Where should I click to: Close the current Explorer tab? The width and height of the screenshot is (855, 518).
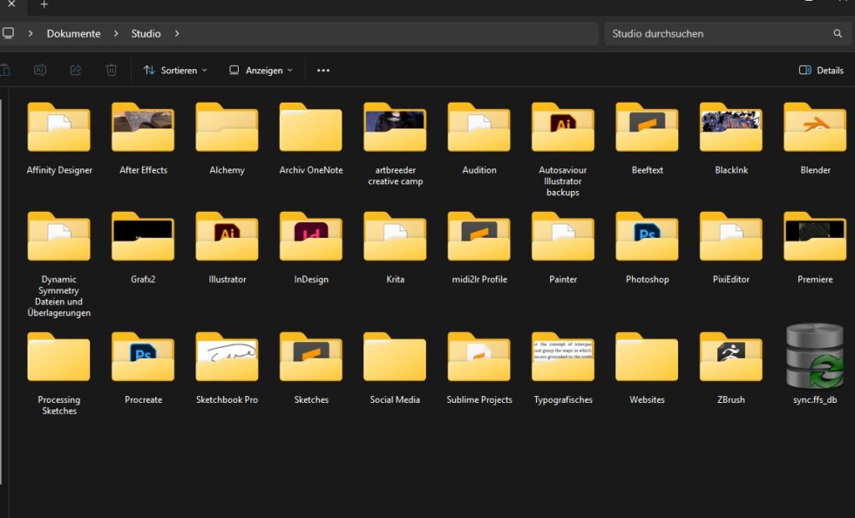12,4
